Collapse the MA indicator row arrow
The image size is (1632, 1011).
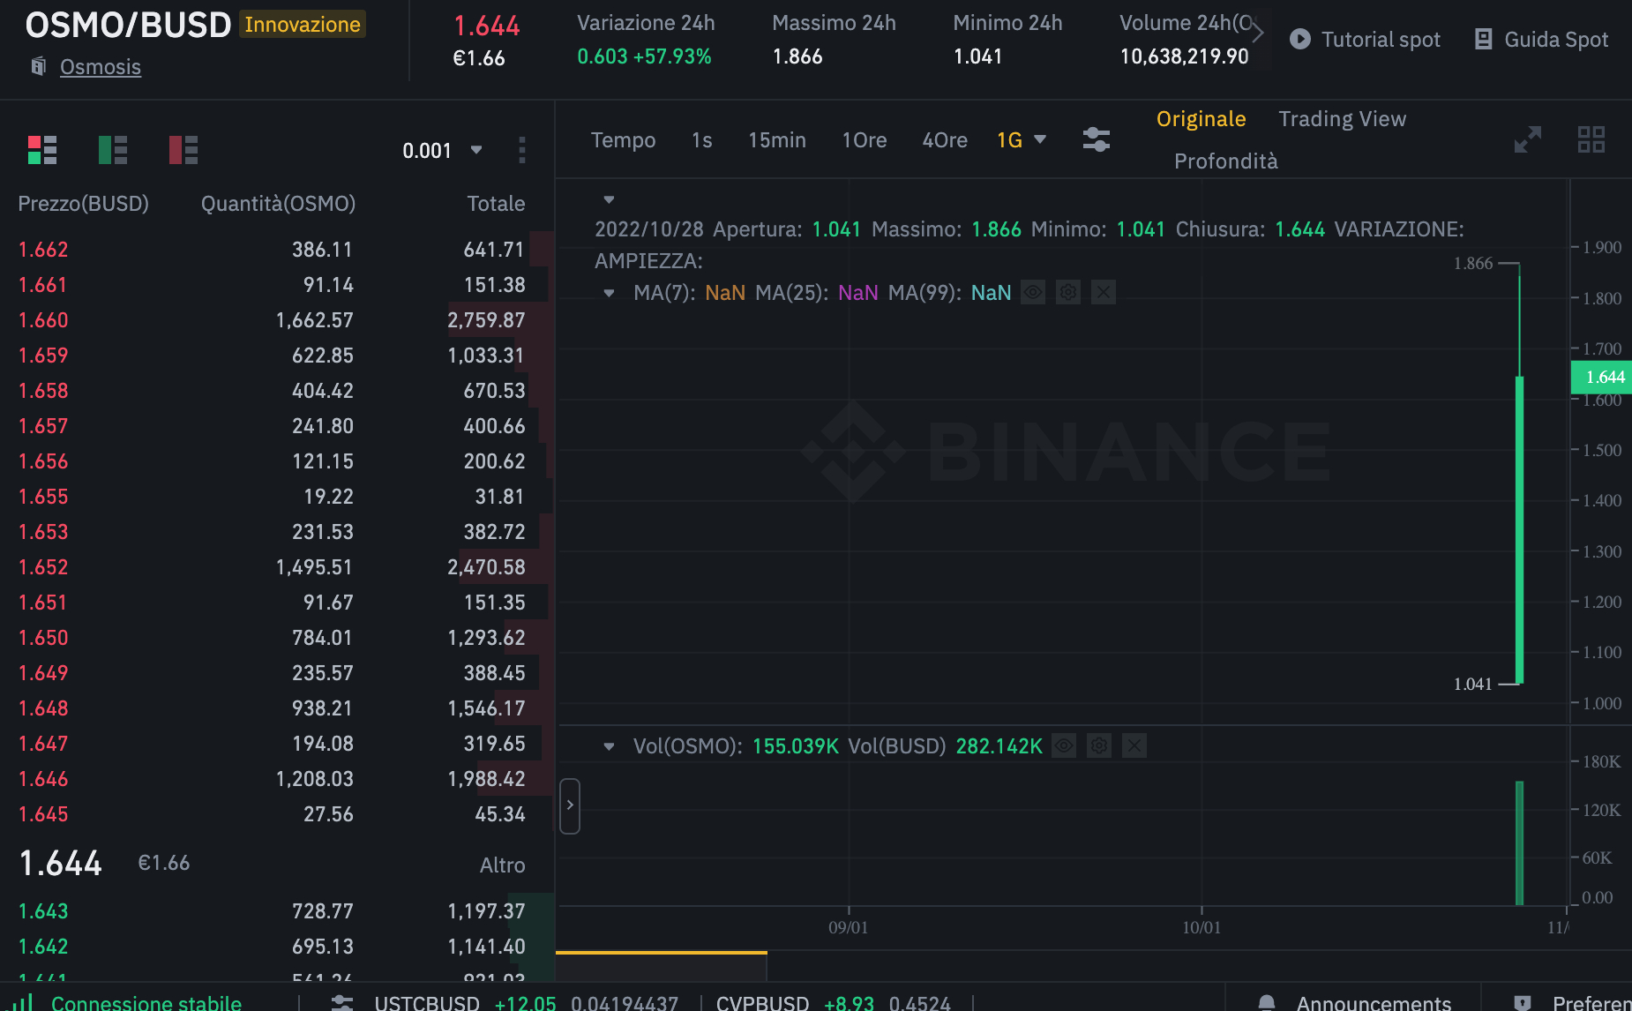(x=609, y=293)
